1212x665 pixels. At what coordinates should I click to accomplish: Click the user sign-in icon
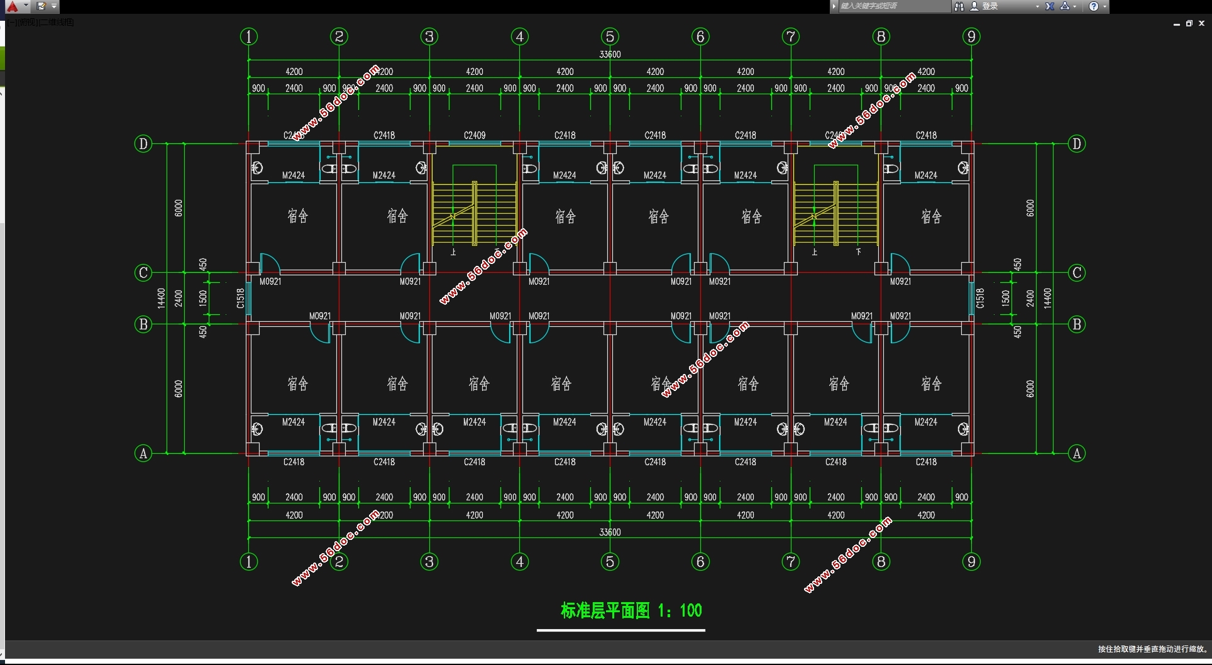click(974, 6)
